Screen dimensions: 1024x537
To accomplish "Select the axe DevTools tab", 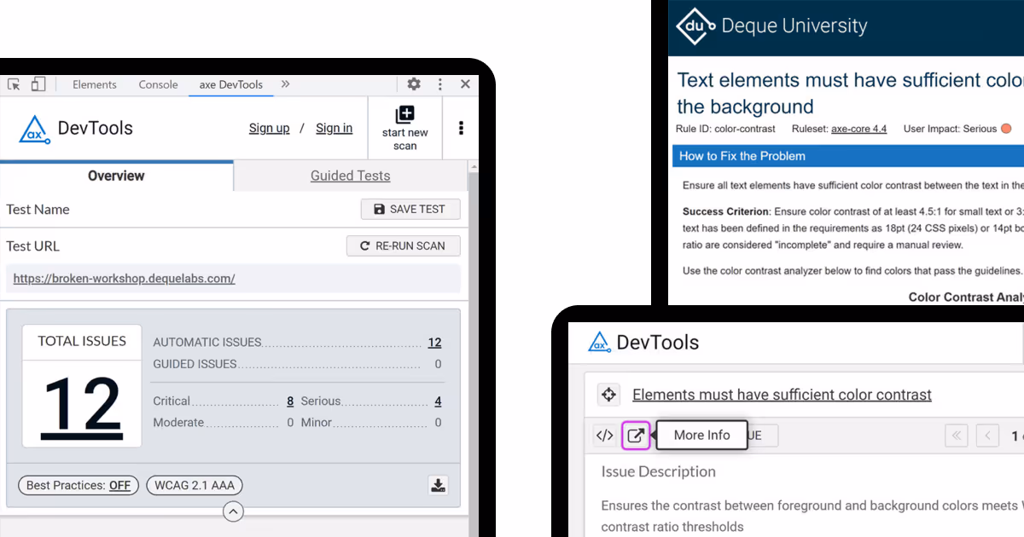I will coord(231,84).
